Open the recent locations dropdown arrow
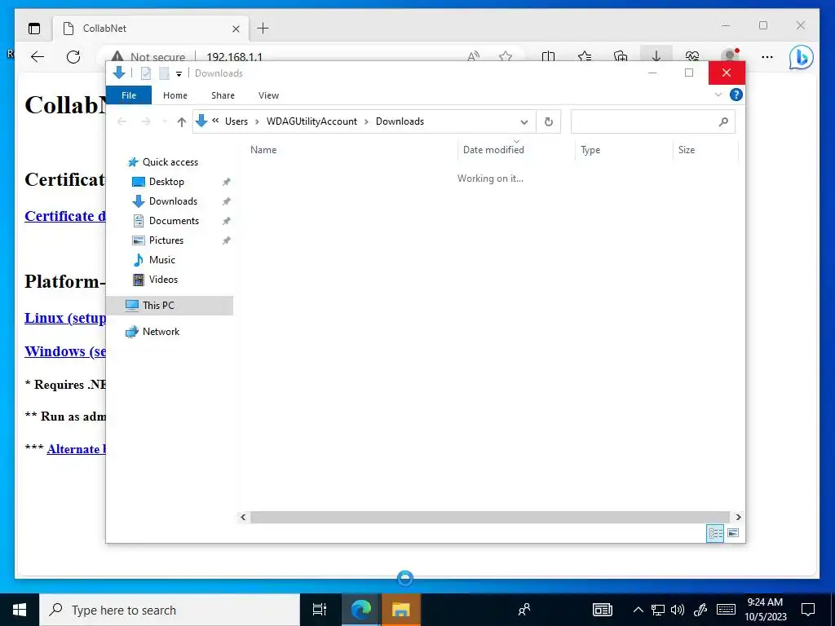 pyautogui.click(x=165, y=122)
